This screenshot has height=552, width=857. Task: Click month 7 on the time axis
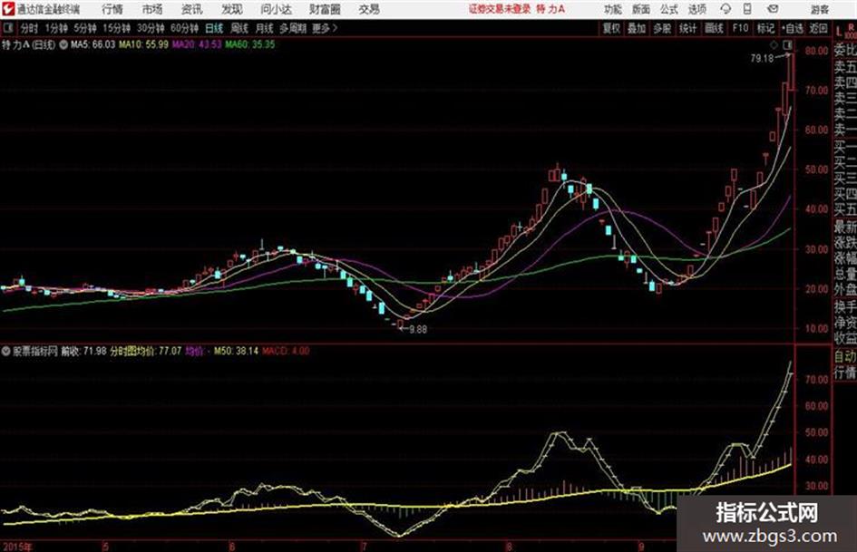pyautogui.click(x=364, y=547)
